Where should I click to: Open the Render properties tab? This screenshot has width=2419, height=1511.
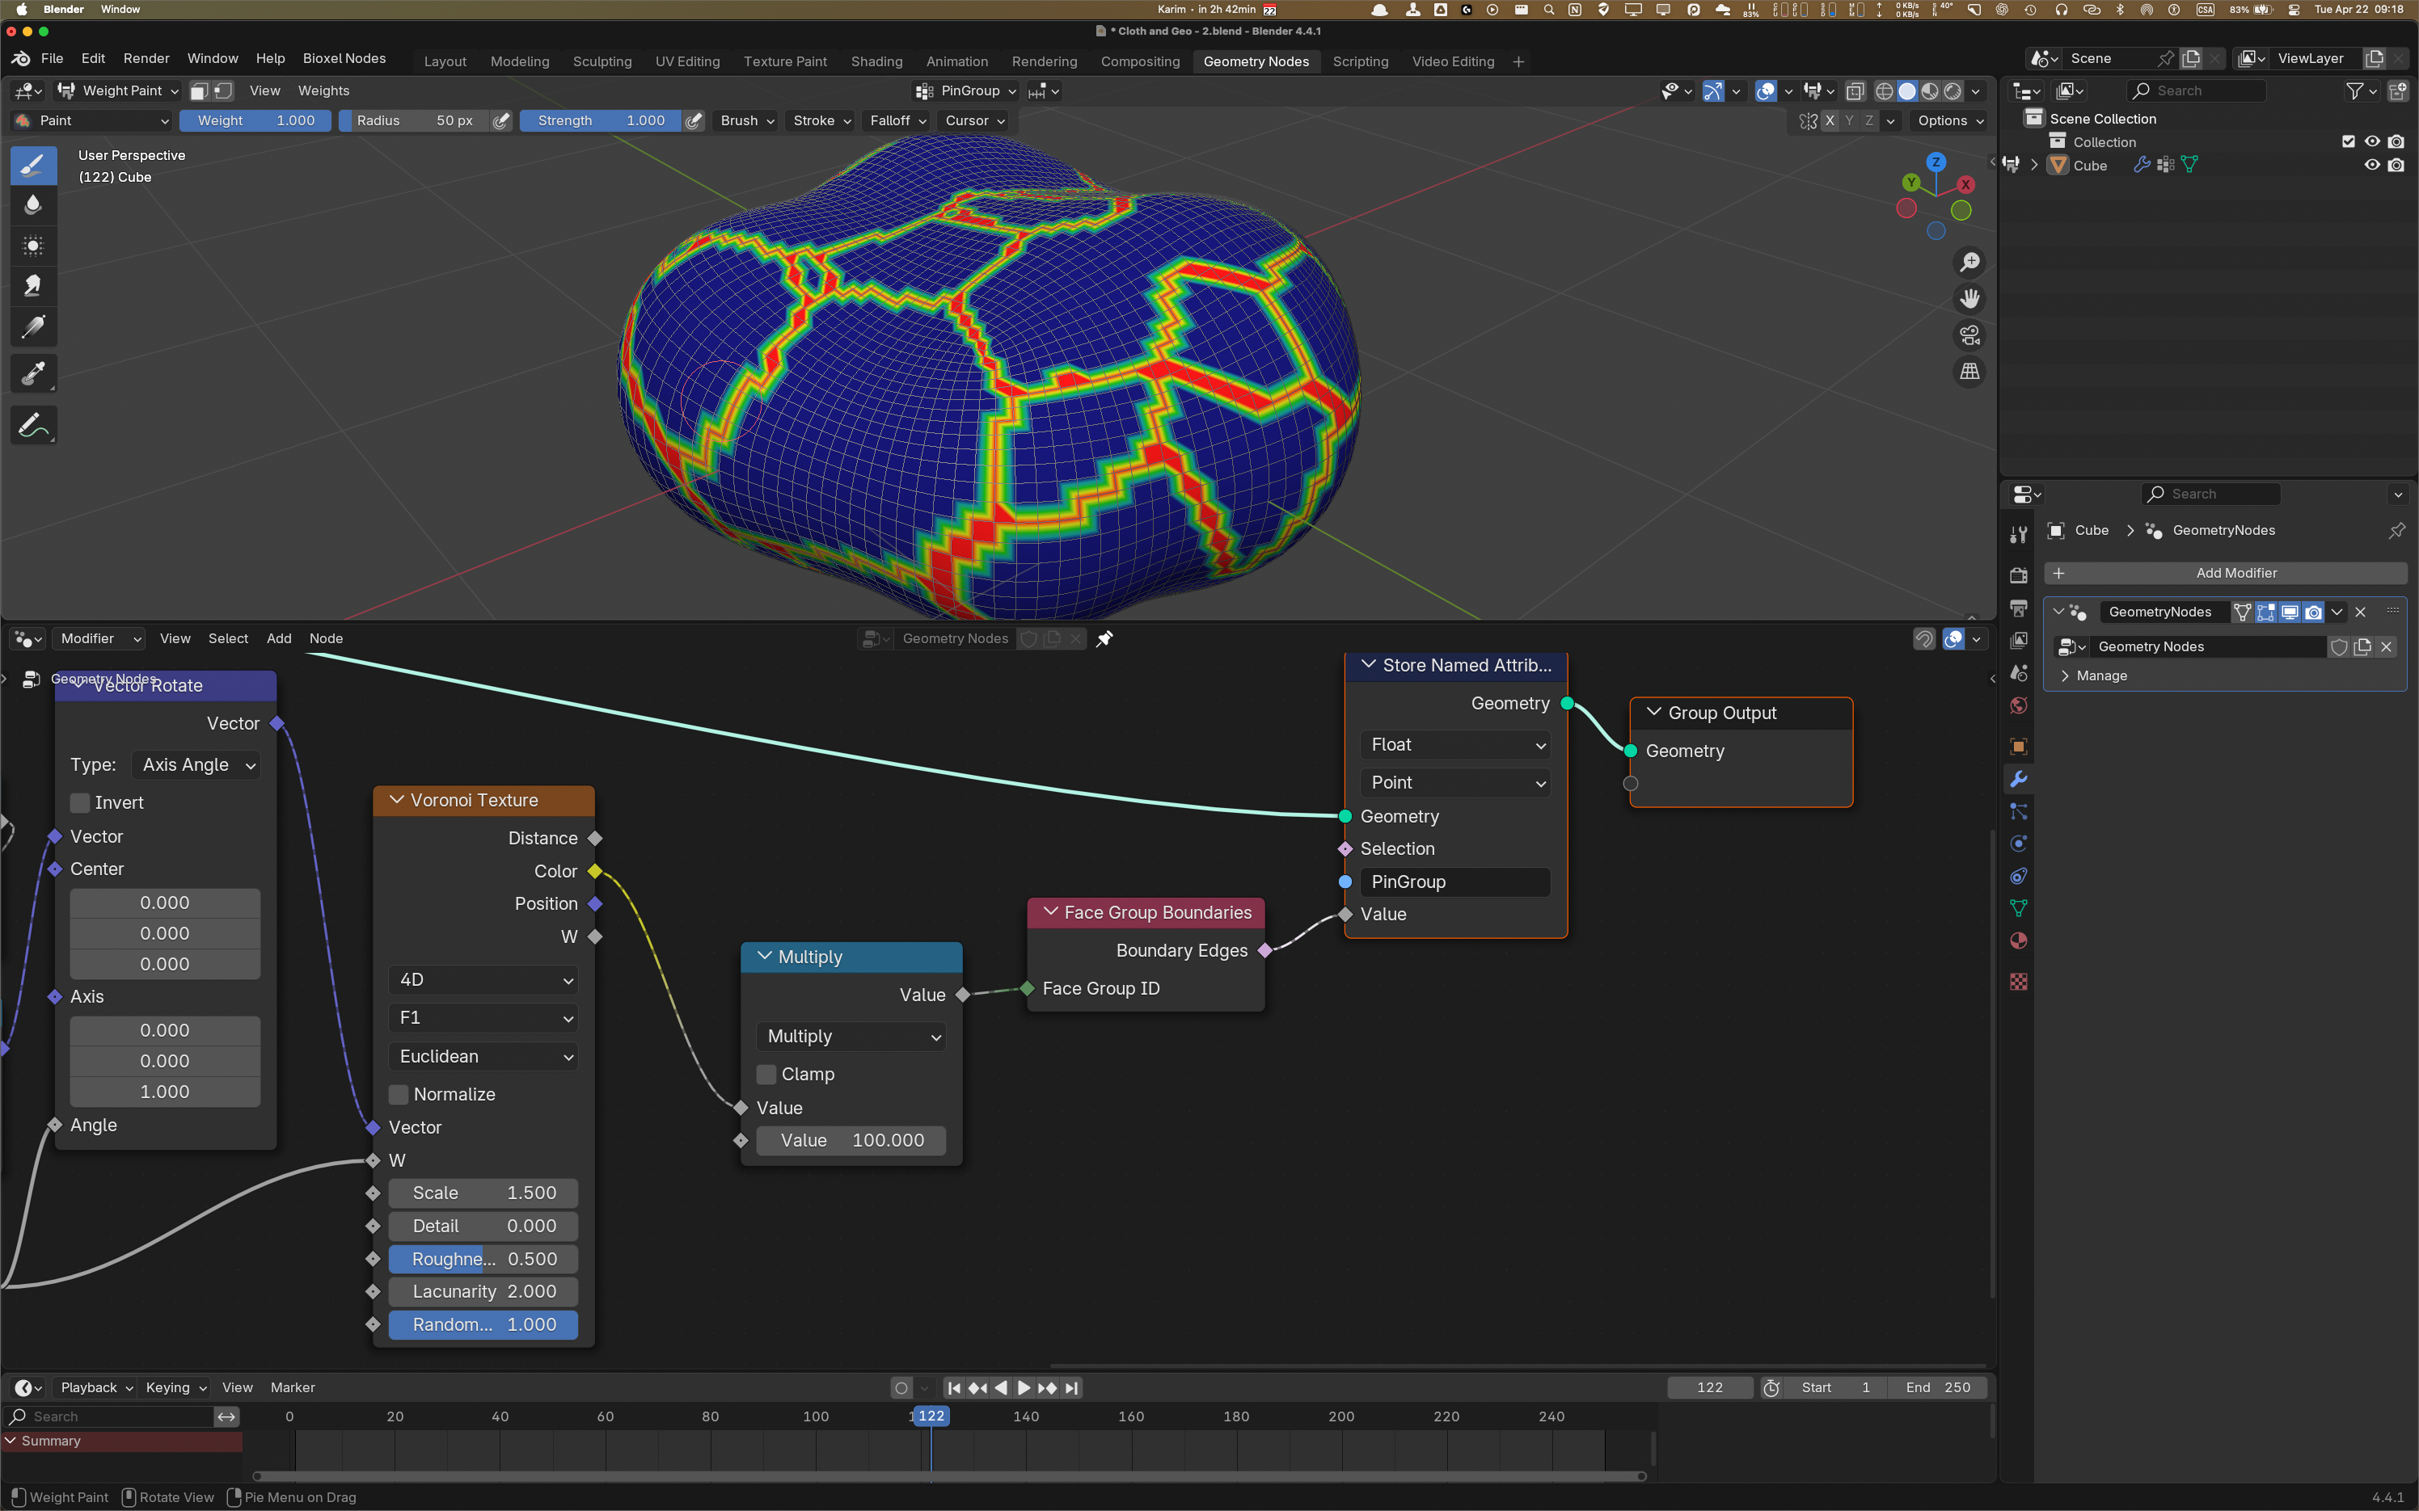point(2018,575)
